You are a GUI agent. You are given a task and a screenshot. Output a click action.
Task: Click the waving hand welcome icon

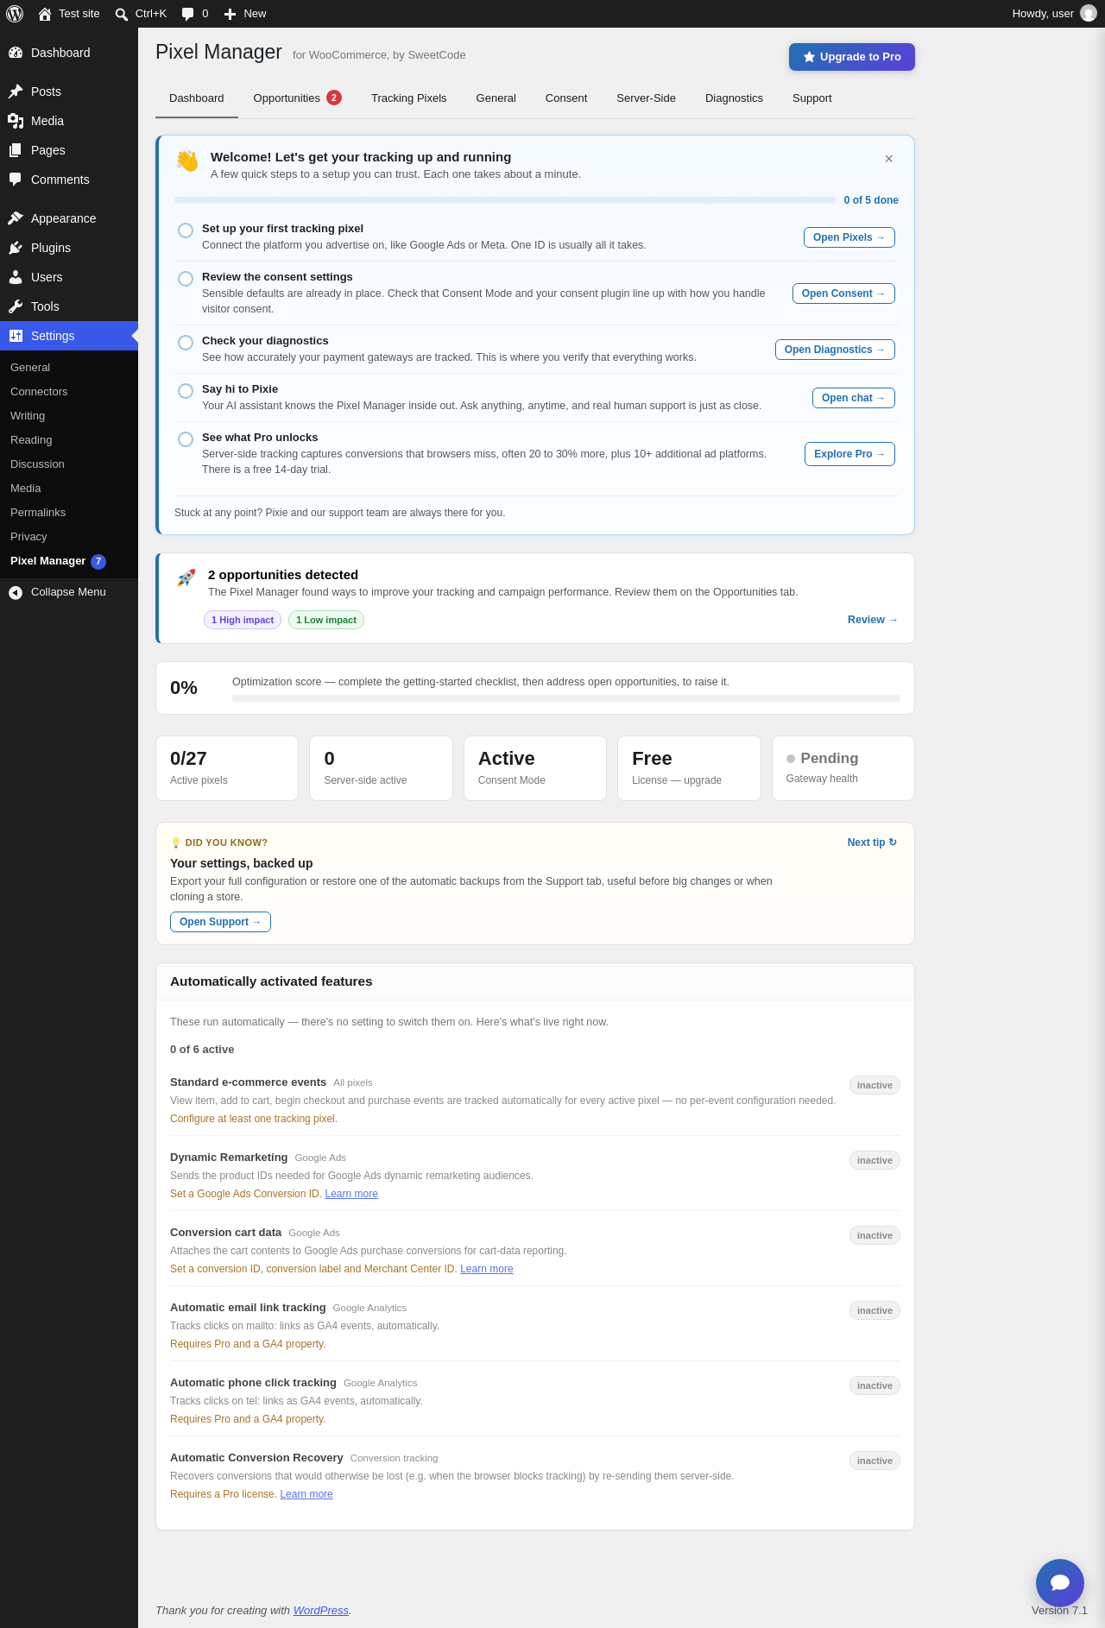click(187, 161)
